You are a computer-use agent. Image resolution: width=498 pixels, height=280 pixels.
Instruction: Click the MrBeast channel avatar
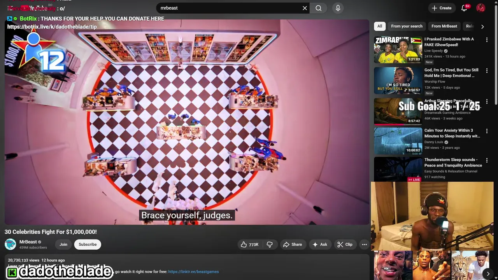coord(11,244)
